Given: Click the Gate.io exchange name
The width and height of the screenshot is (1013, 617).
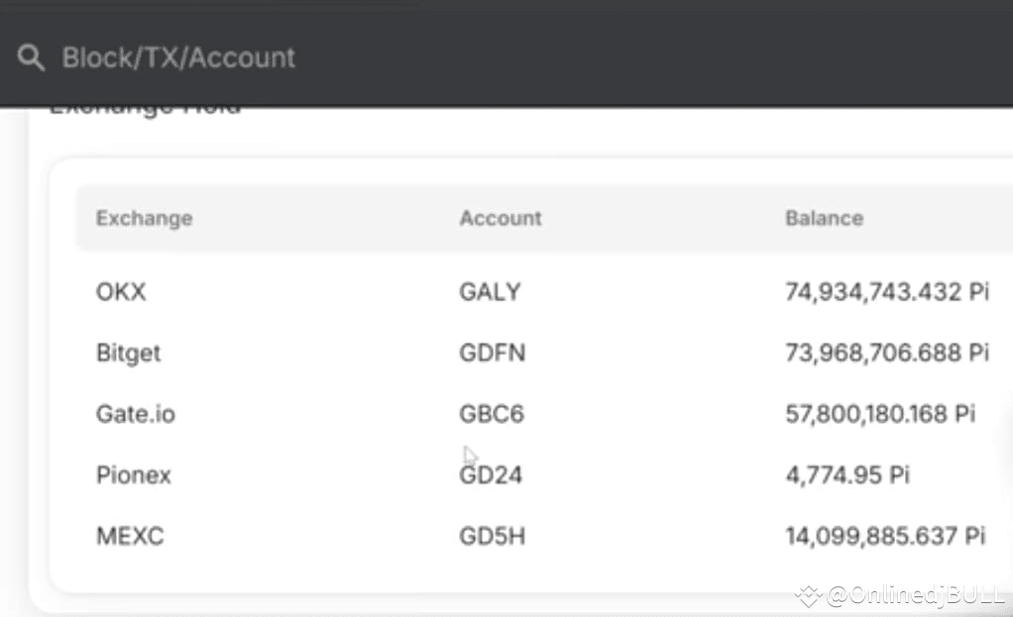Looking at the screenshot, I should pos(135,414).
